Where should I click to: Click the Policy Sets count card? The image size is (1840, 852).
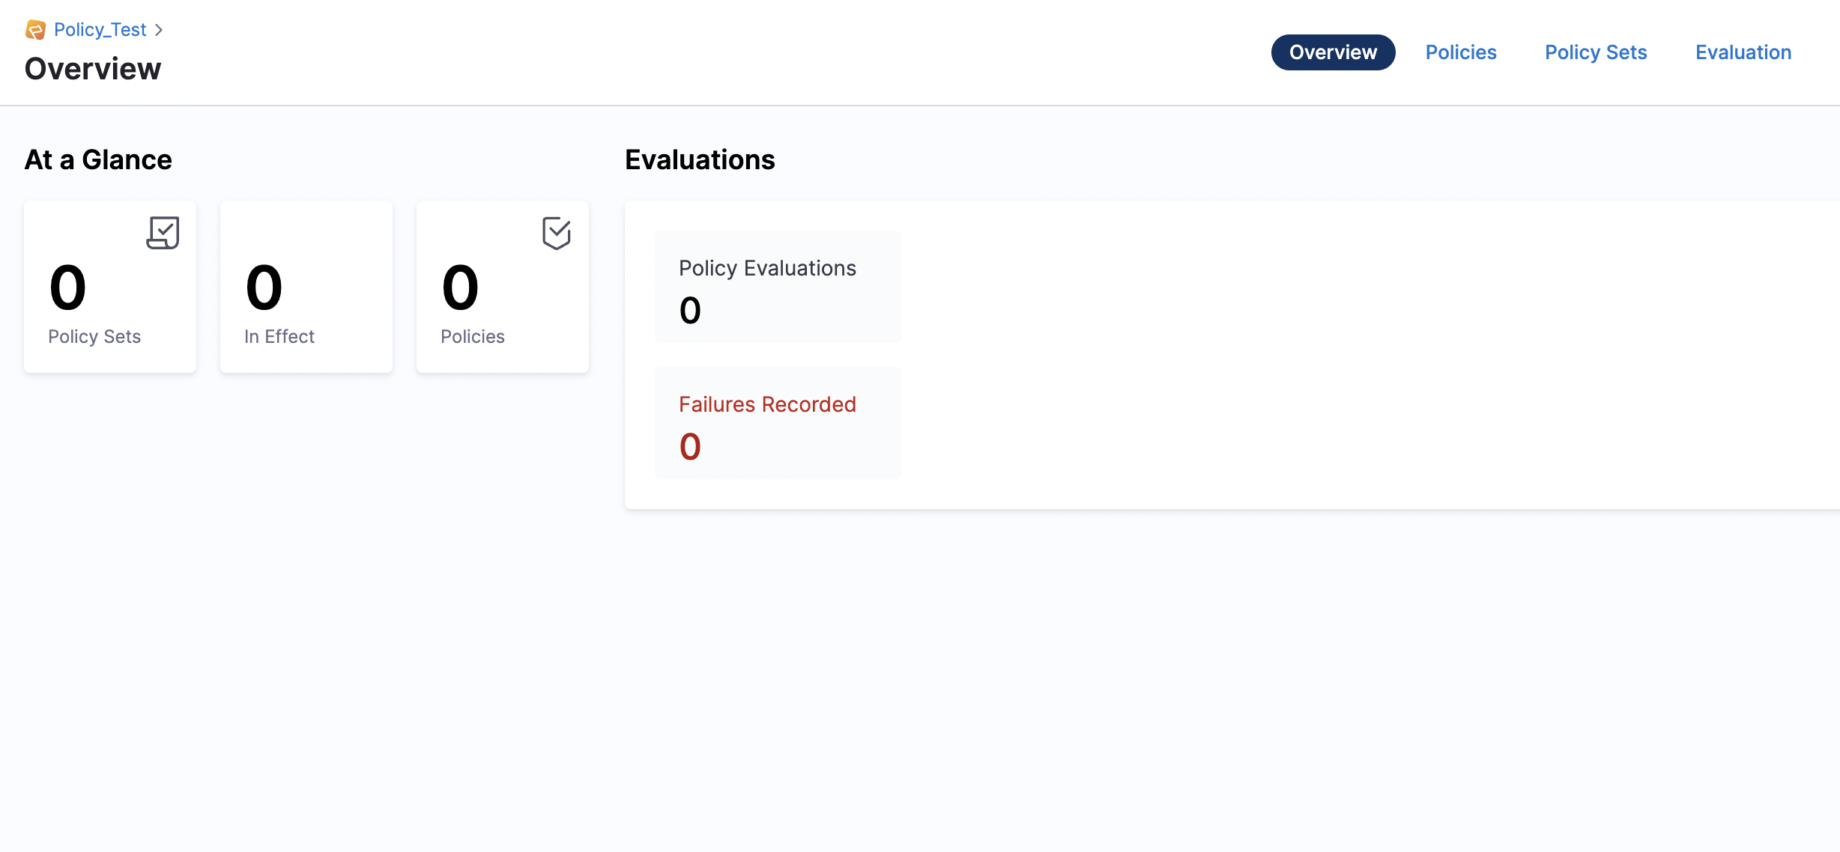click(109, 287)
